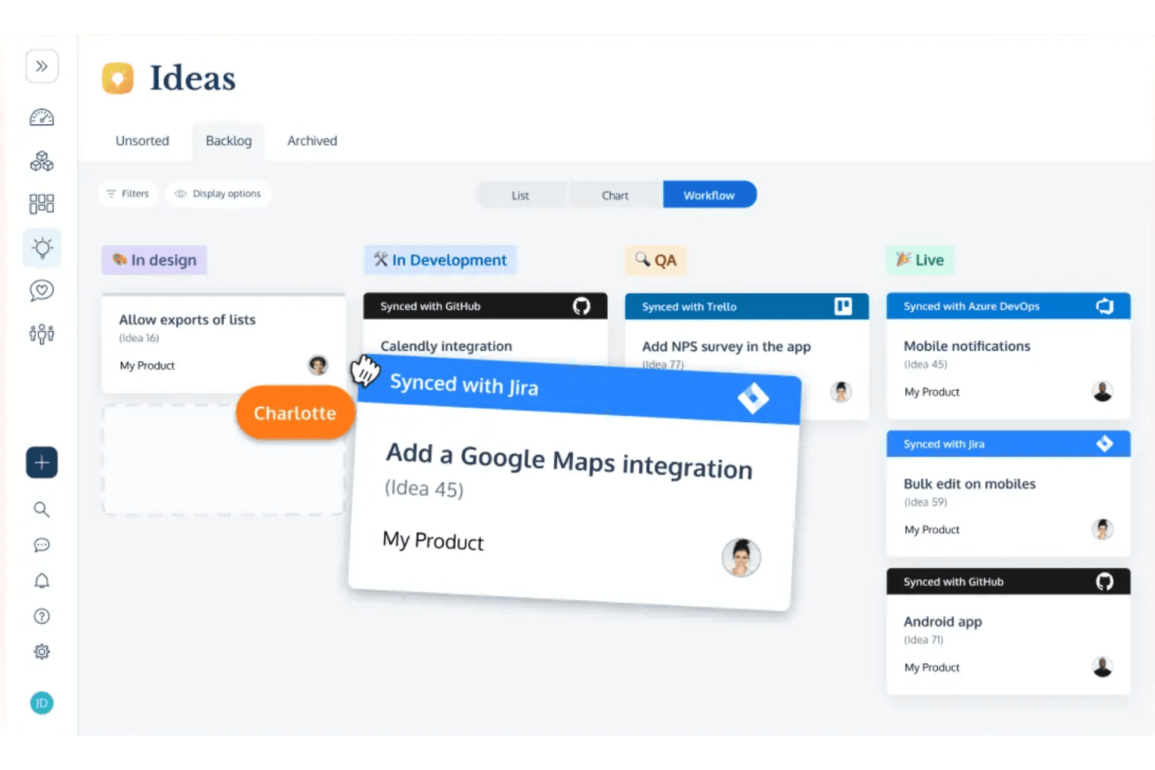Select the Workflow view
The image size is (1155, 770).
pos(709,195)
